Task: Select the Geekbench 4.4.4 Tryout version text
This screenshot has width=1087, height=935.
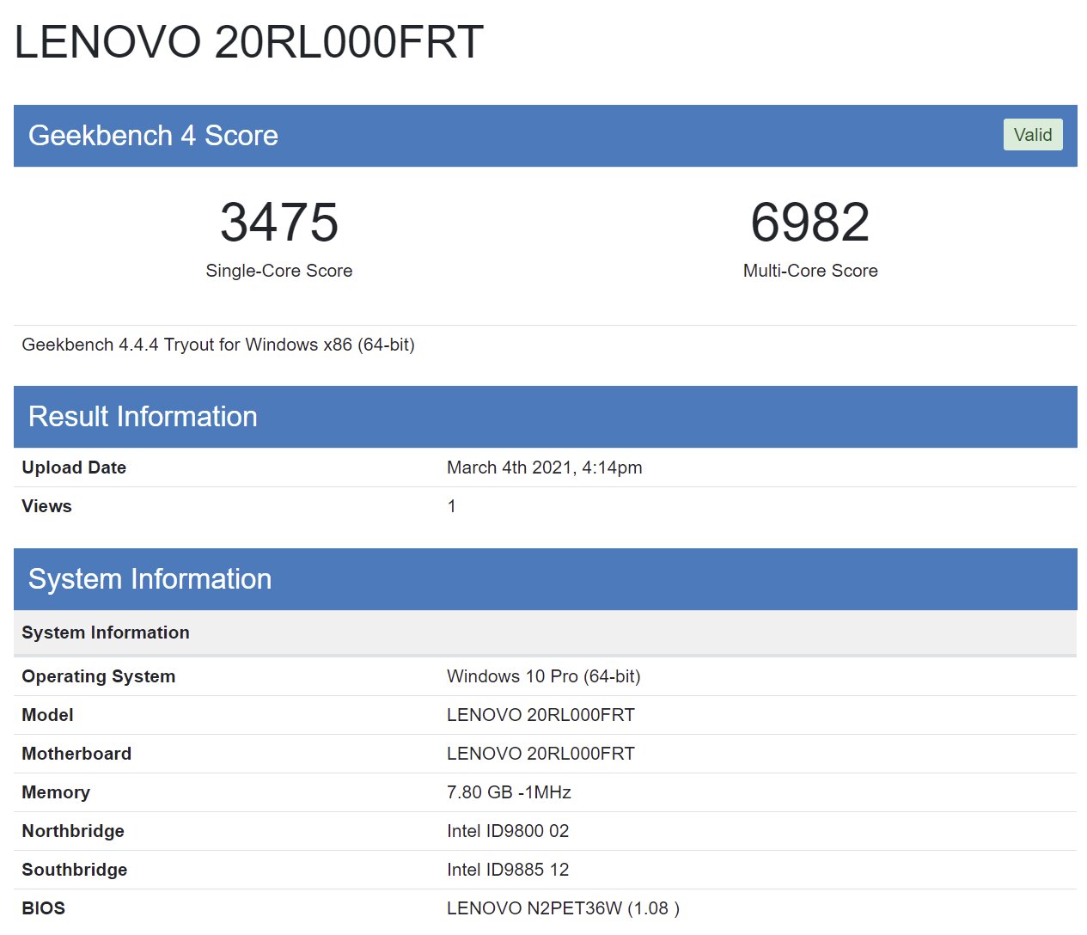Action: click(x=218, y=345)
